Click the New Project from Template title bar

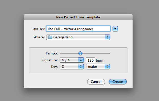(78, 17)
